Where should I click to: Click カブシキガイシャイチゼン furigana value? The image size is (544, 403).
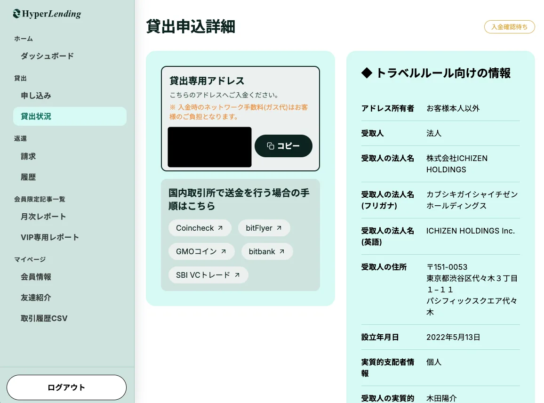(472, 200)
